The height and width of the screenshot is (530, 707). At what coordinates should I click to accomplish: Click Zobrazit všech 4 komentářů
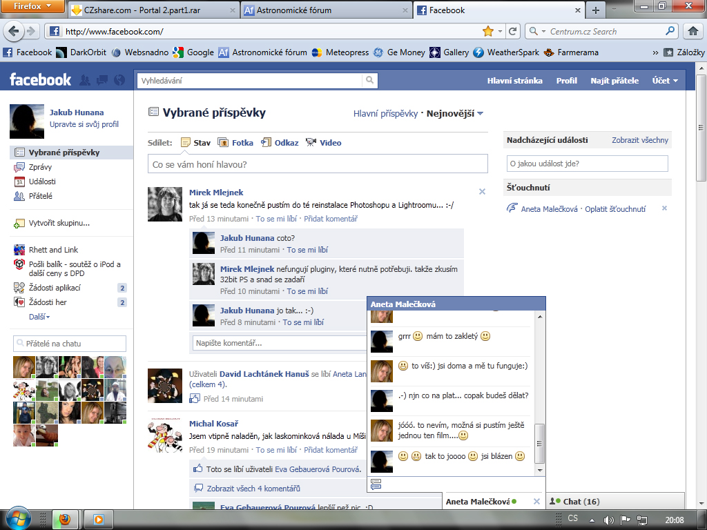pos(253,489)
